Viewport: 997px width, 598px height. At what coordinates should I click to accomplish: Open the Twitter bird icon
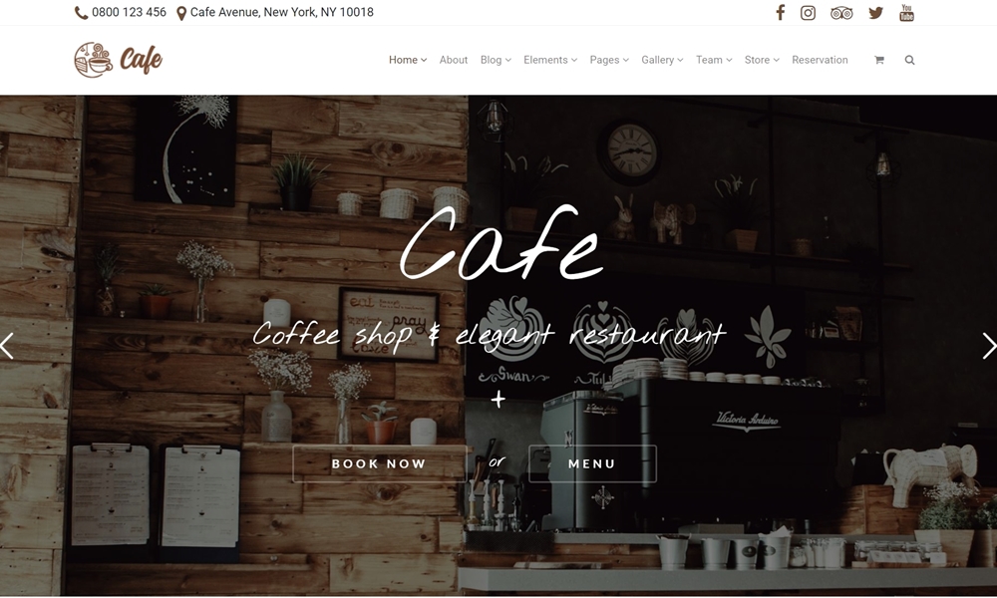coord(875,13)
